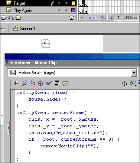Open the Replace tool in Actions
This screenshot has height=163, width=140.
(32, 83)
